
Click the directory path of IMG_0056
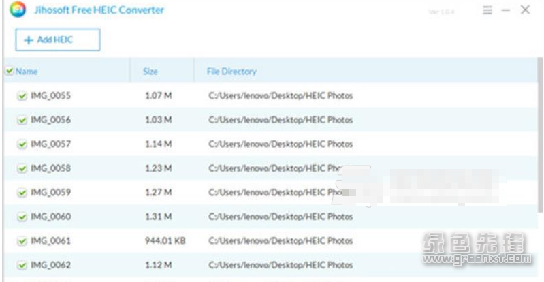pos(281,120)
